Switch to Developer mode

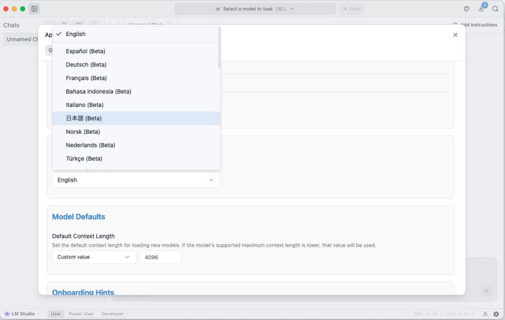pos(112,314)
